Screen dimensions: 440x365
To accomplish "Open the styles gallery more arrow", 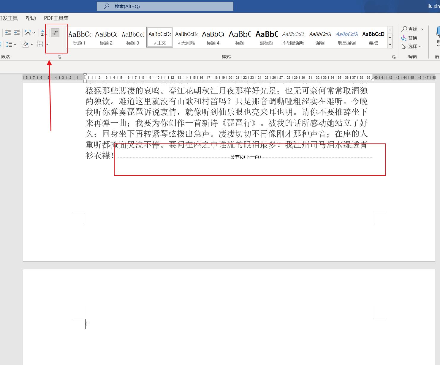I will 390,44.
